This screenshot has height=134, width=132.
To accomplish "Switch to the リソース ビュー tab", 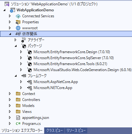I will (x=76, y=131).
